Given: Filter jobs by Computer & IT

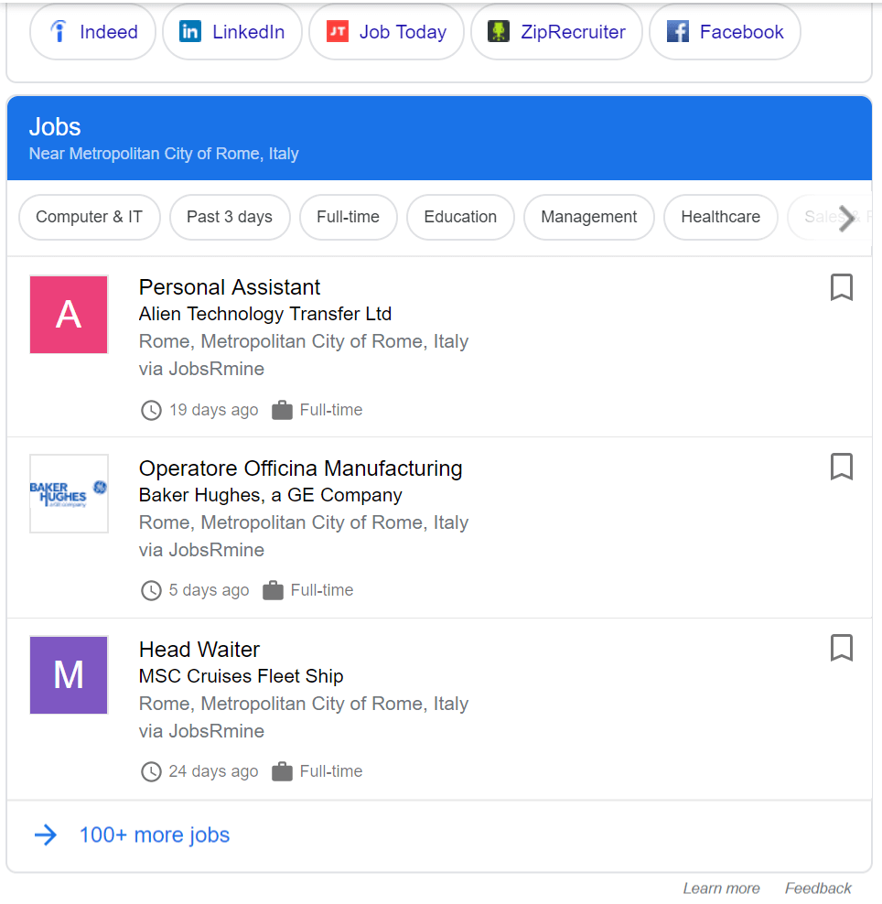Looking at the screenshot, I should point(90,218).
